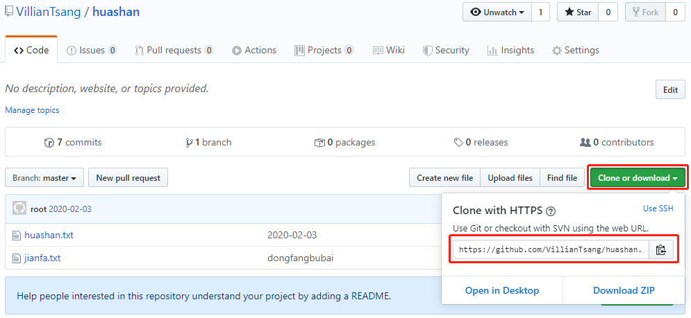View the 7 commits link
The image size is (691, 318).
click(x=73, y=143)
